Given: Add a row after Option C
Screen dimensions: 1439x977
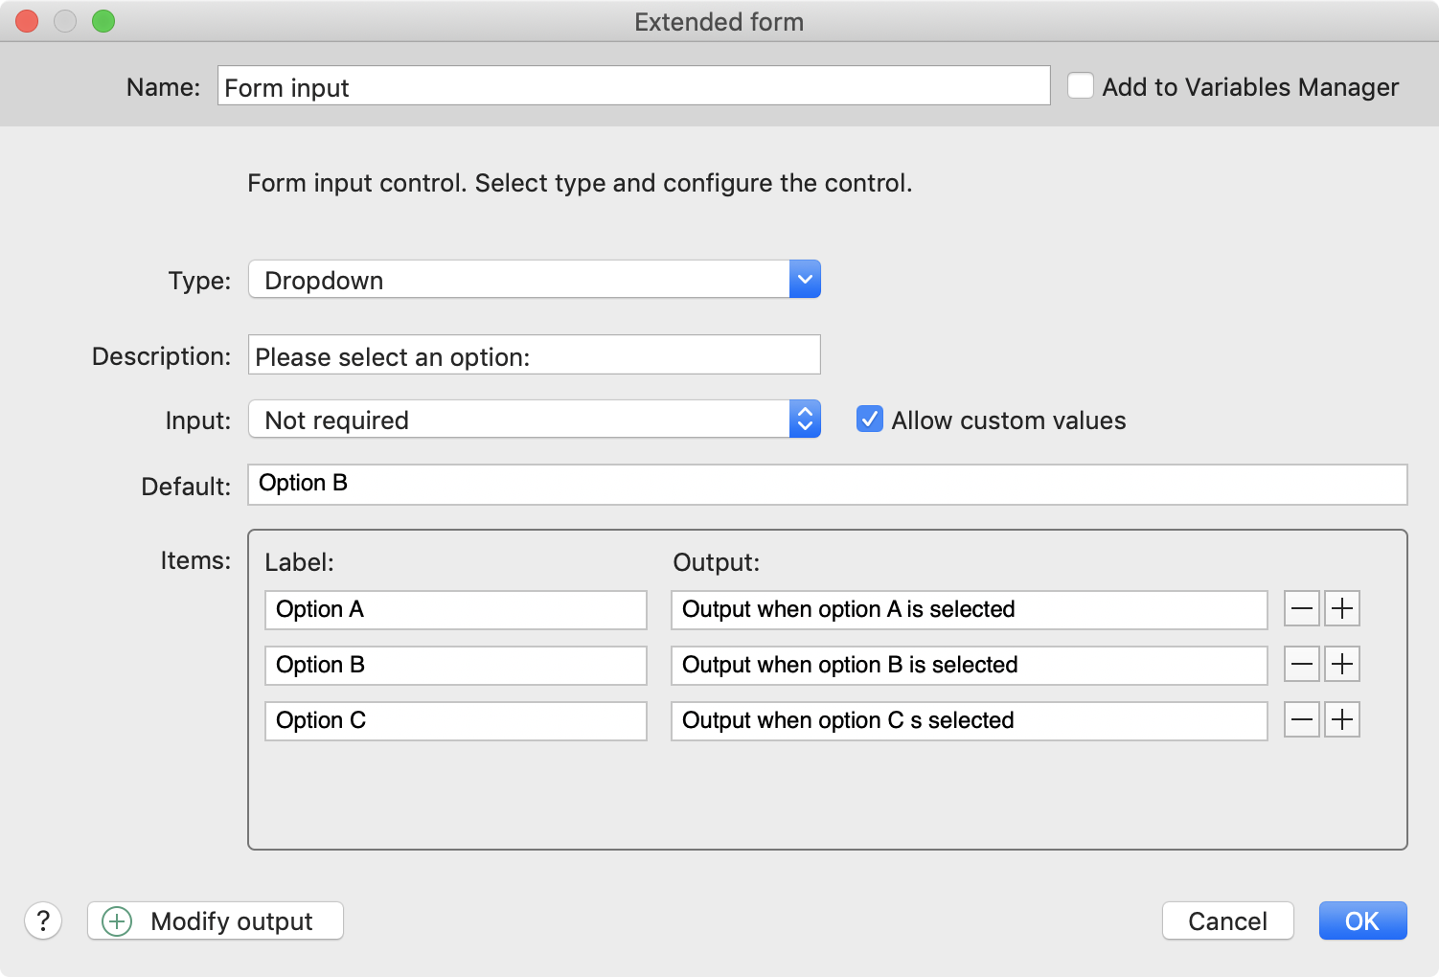Looking at the screenshot, I should tap(1342, 719).
